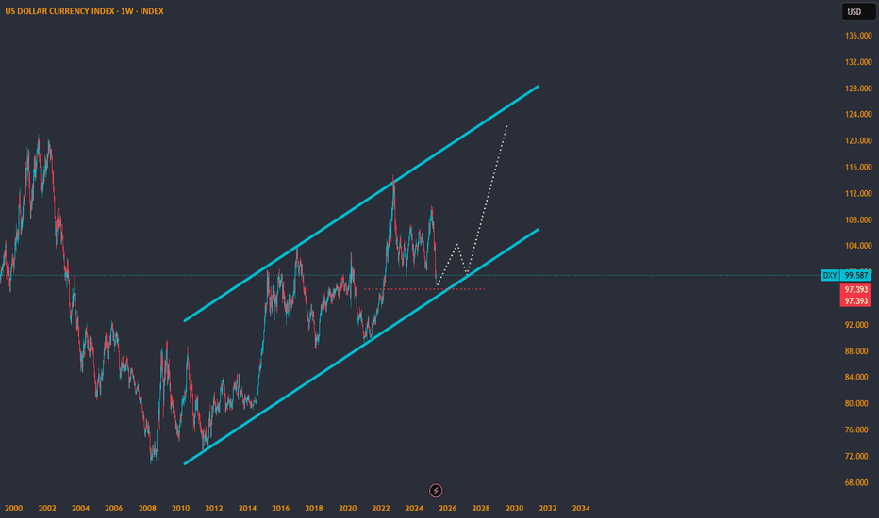Image resolution: width=879 pixels, height=518 pixels.
Task: Click the 2026 label on time axis
Action: pyautogui.click(x=447, y=509)
